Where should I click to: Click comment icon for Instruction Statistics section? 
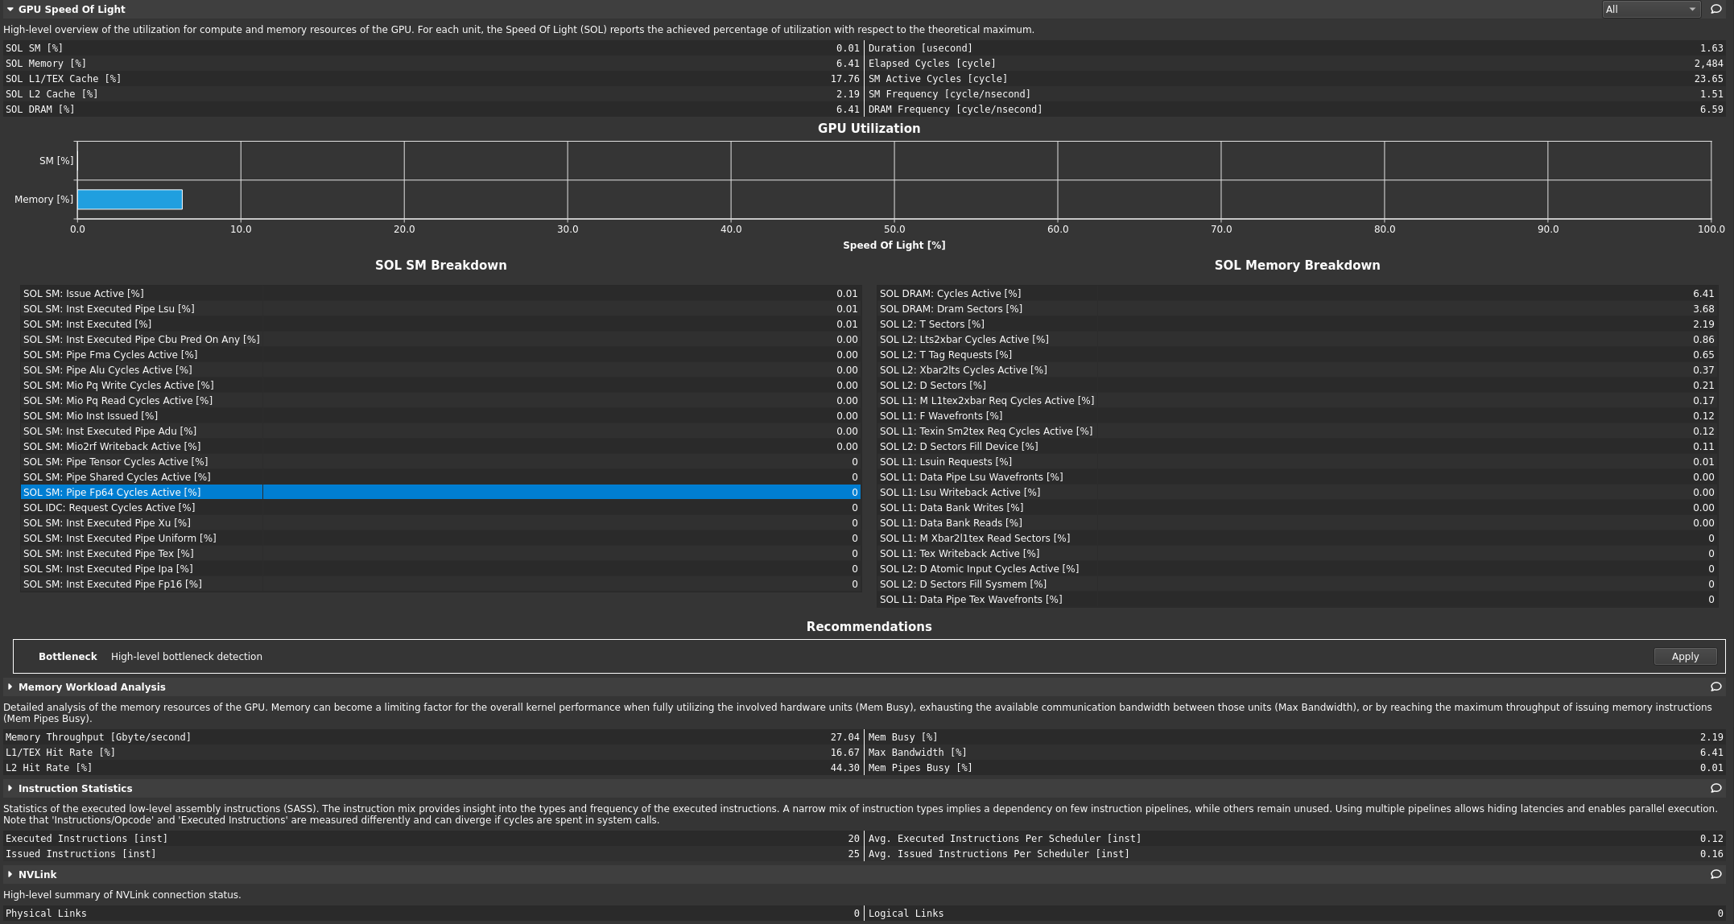[1715, 789]
